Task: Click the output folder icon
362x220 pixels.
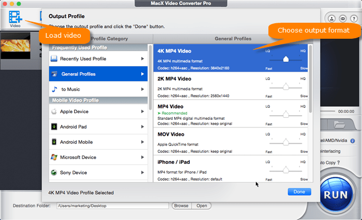Action: pyautogui.click(x=339, y=125)
